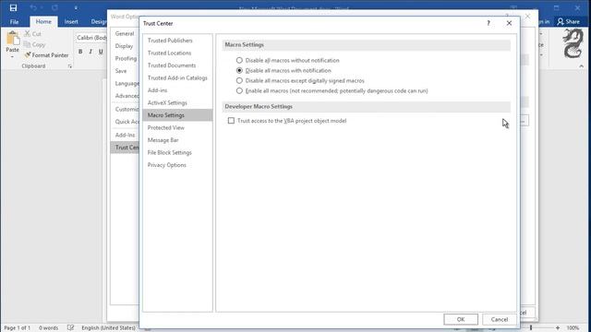591x332 pixels.
Task: Click Cancel in Trust Center dialog
Action: tap(500, 319)
